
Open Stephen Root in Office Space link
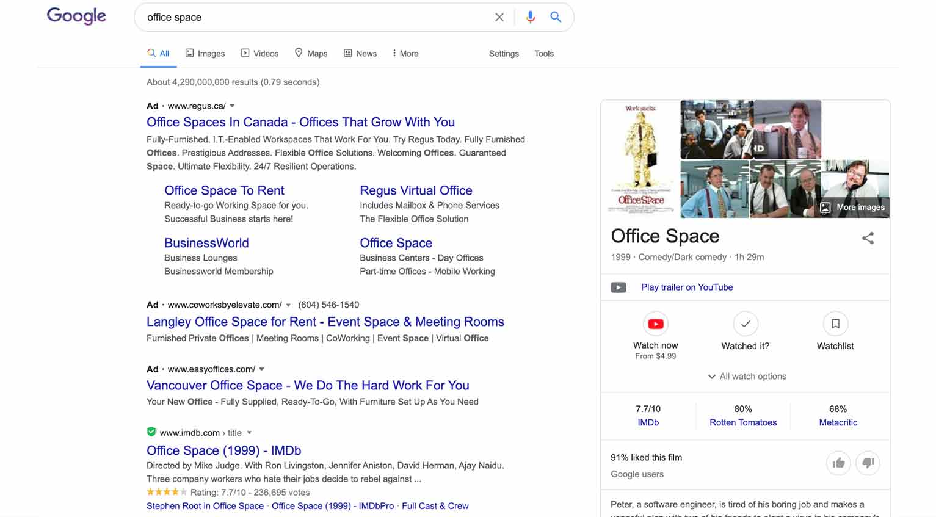pos(205,506)
